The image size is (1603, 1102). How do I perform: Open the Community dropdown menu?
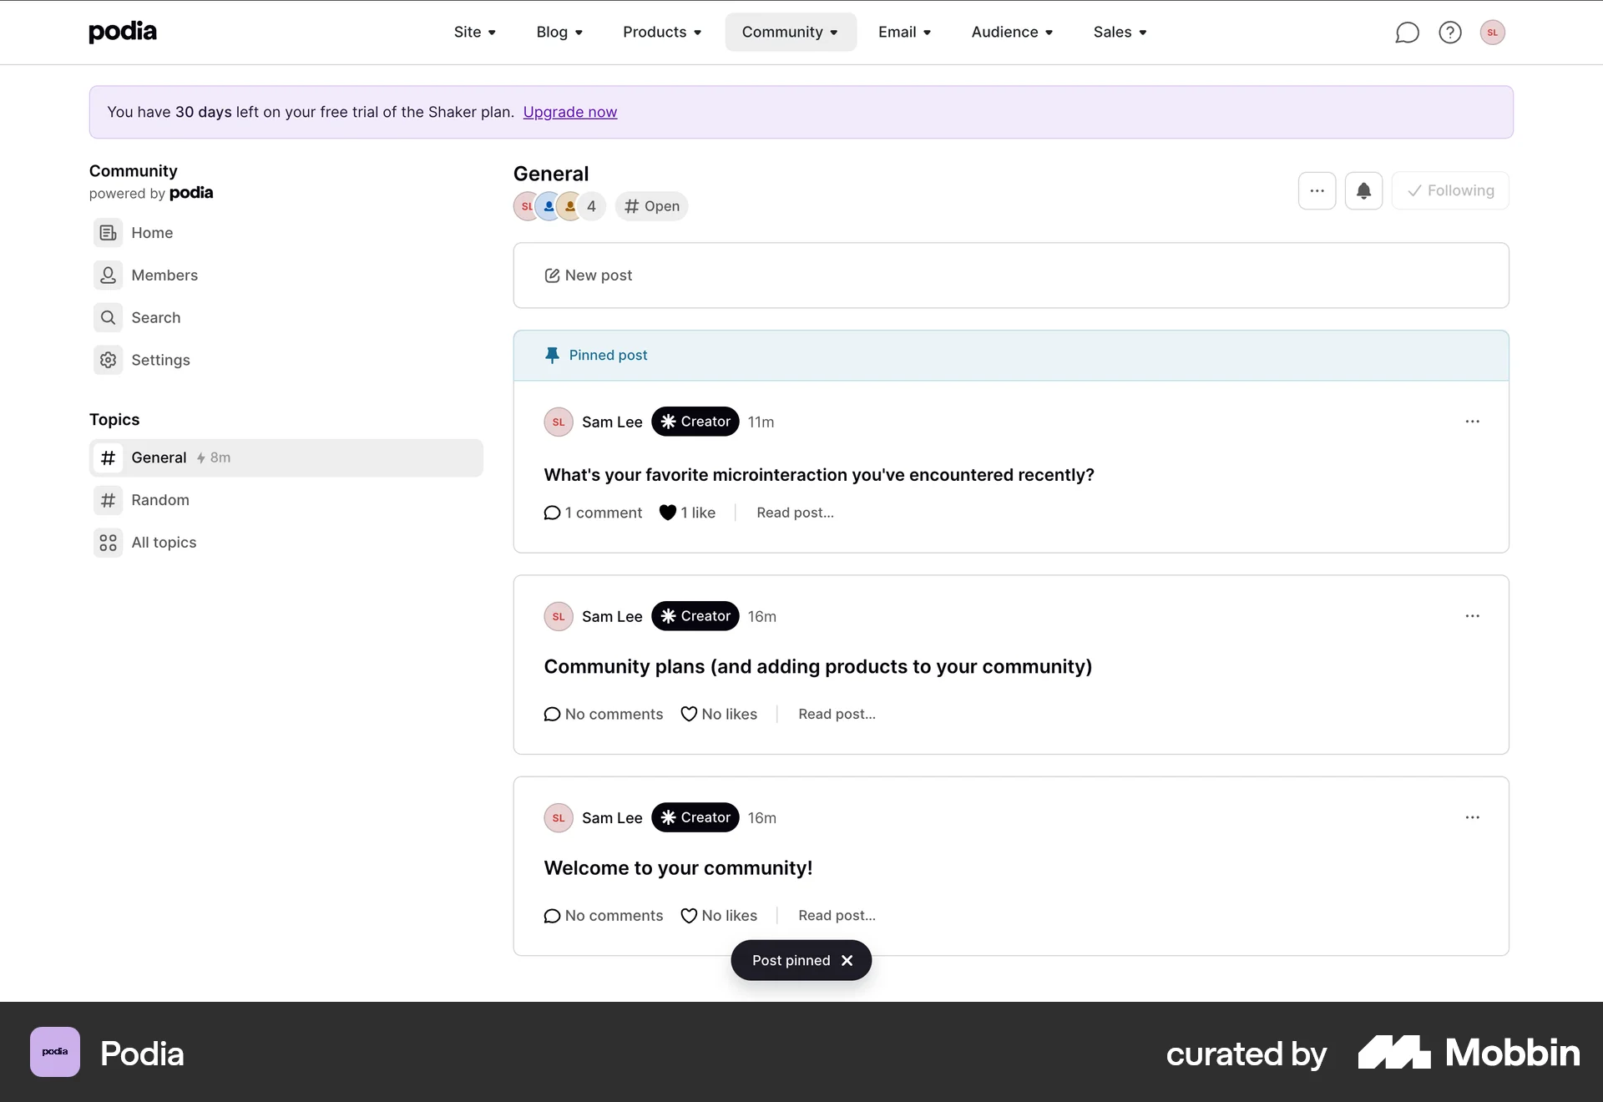[x=790, y=32]
